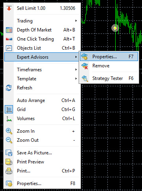Screen dimensions: 142x191
Task: Open Template menu item
Action: click(x=42, y=79)
